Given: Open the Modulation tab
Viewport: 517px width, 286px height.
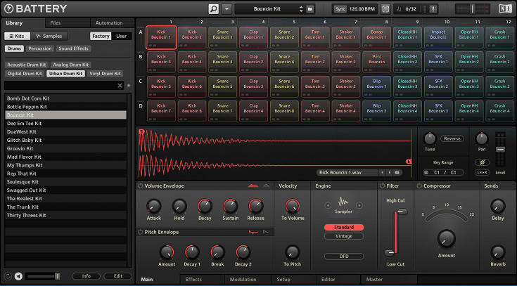Looking at the screenshot, I should click(243, 280).
